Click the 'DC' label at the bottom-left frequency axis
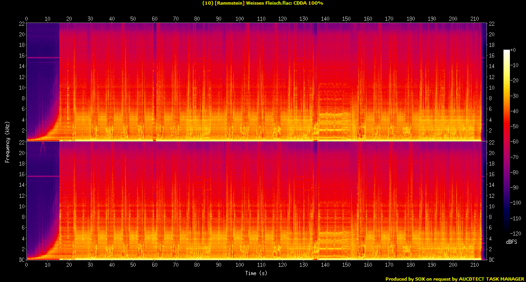The height and width of the screenshot is (282, 526). pos(22,260)
